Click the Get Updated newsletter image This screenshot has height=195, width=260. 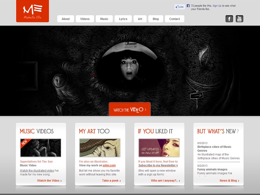159,148
